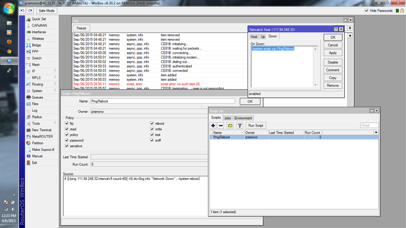Toggle the password policy checkbox
This screenshot has height=228, width=406.
(67, 140)
